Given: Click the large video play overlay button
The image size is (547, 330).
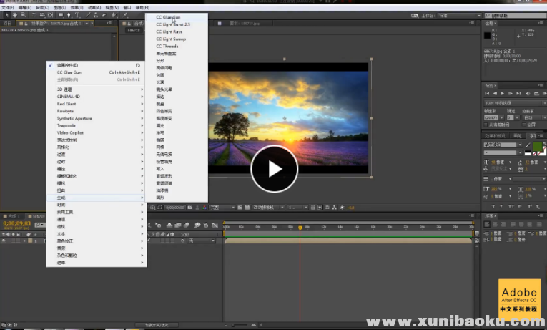Looking at the screenshot, I should coord(275,169).
